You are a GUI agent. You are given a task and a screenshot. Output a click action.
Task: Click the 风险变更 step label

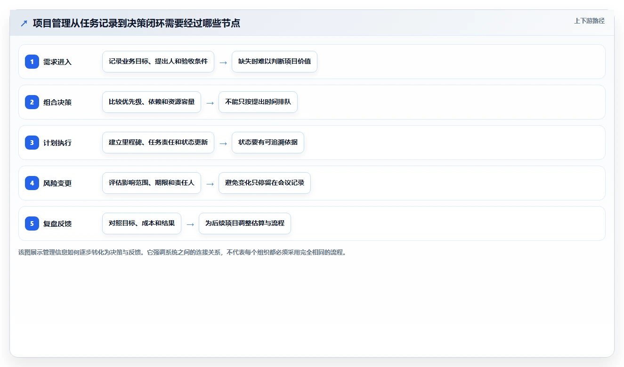57,183
